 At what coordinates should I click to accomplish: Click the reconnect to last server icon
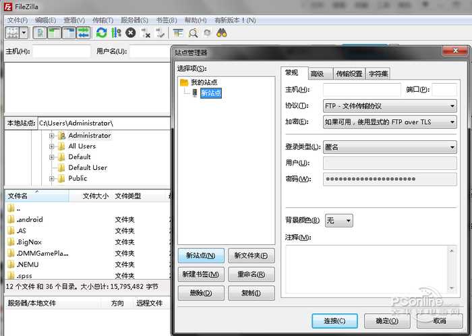tap(160, 32)
